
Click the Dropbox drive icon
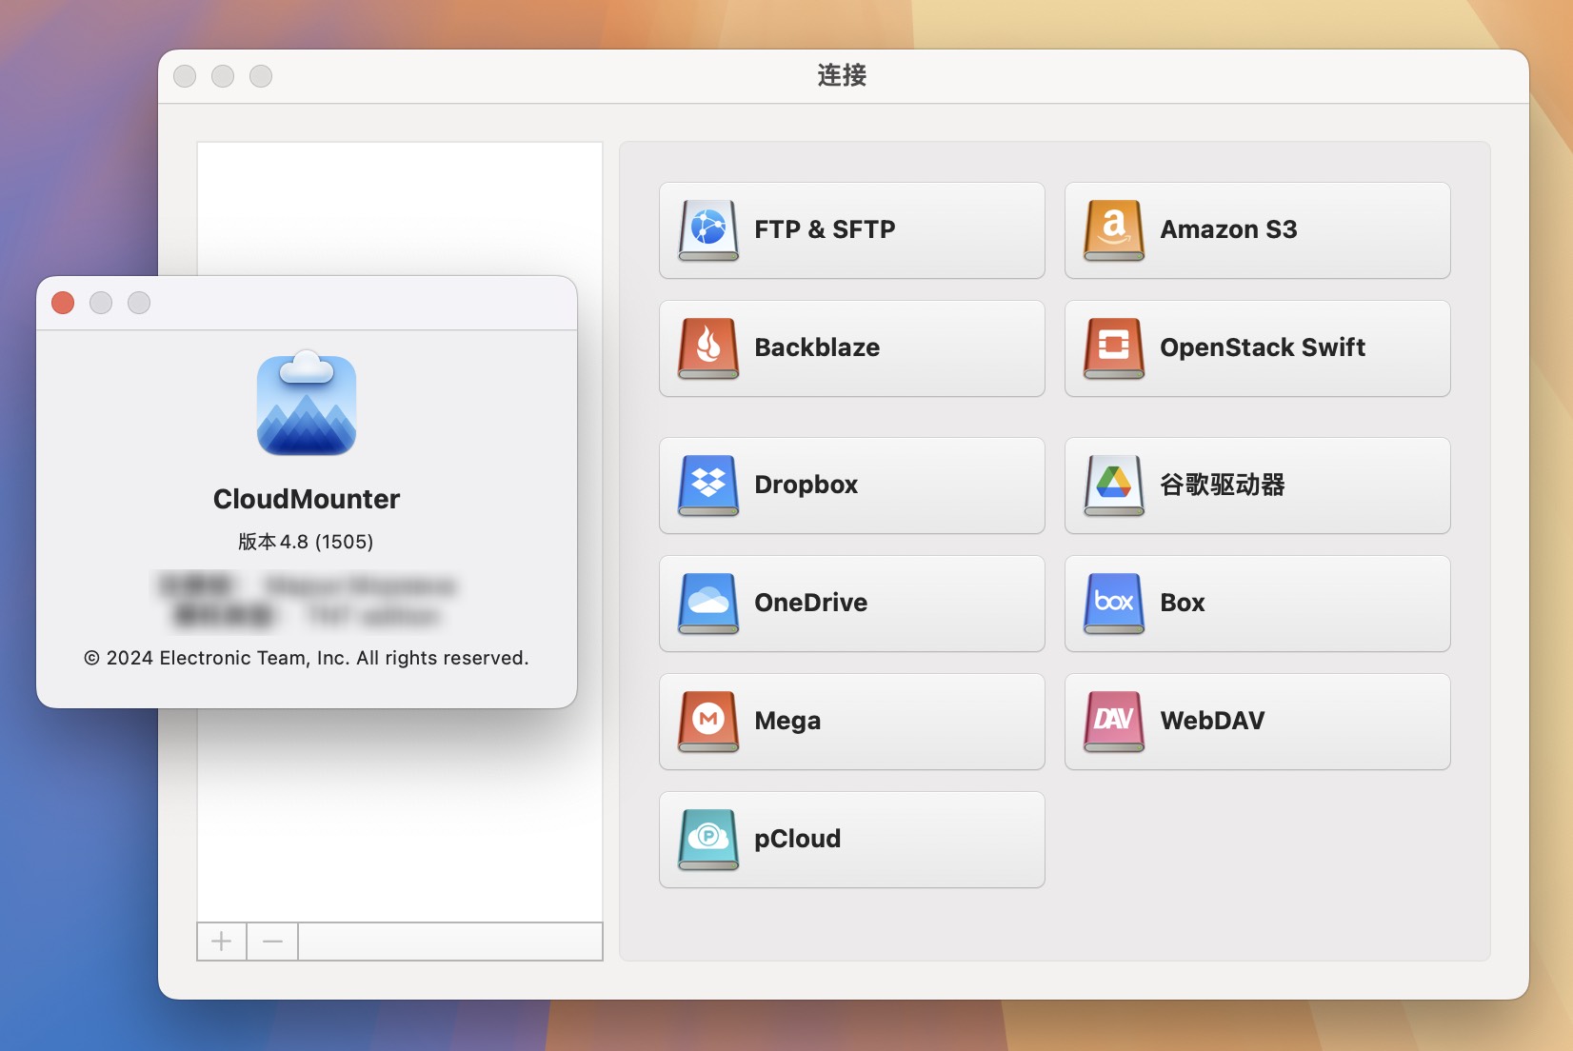coord(708,486)
